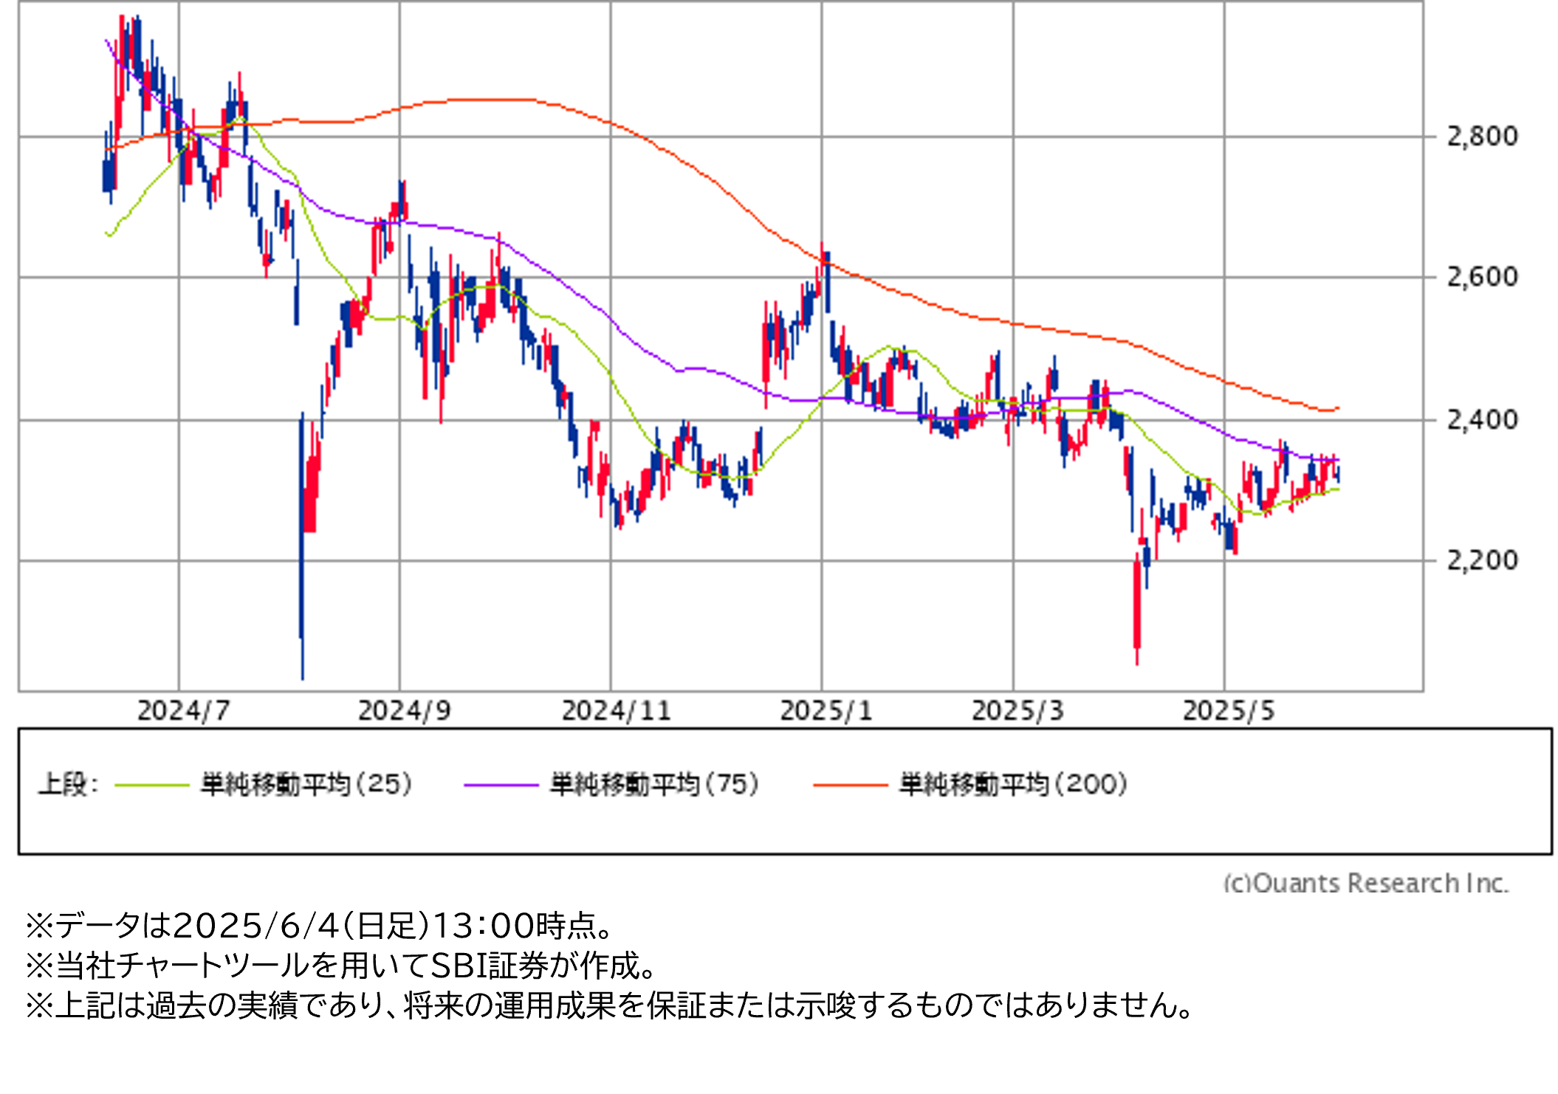The width and height of the screenshot is (1558, 1094).
Task: Click the green 25-day average legend line
Action: click(152, 785)
